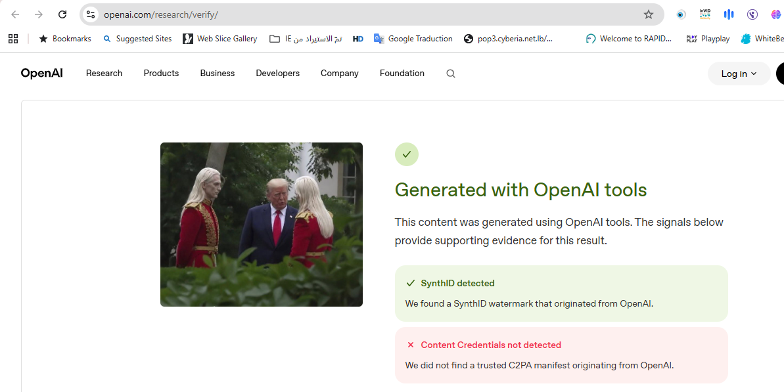
Task: Select the 'Generated with OpenAI tools' heading
Action: point(520,190)
